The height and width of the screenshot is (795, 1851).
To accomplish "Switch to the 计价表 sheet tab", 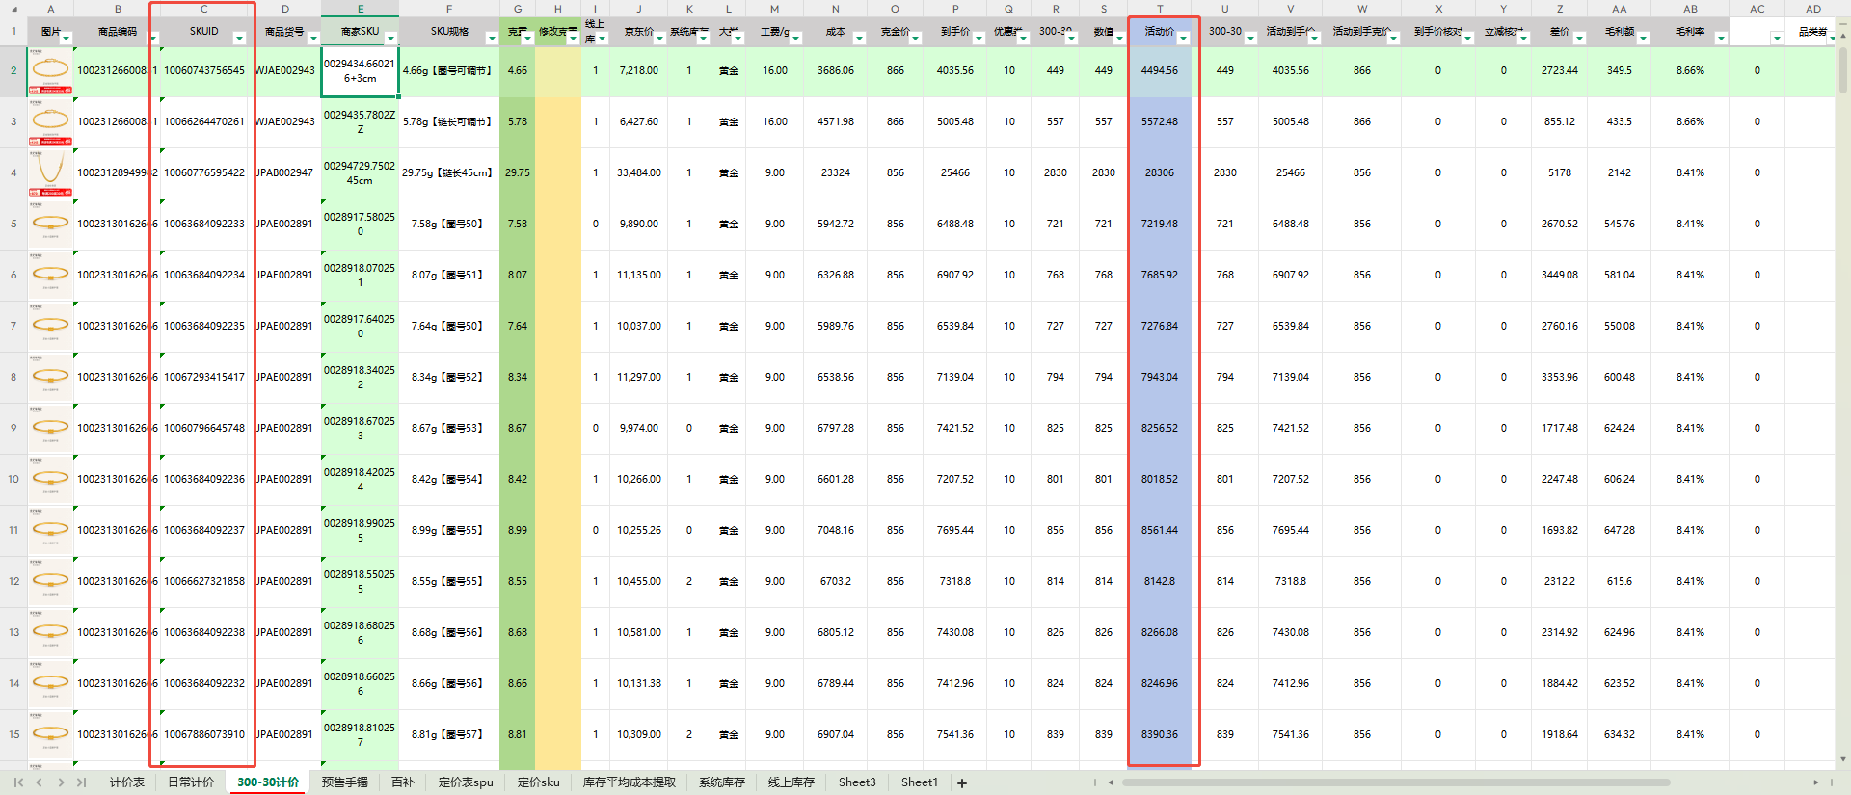I will point(126,782).
